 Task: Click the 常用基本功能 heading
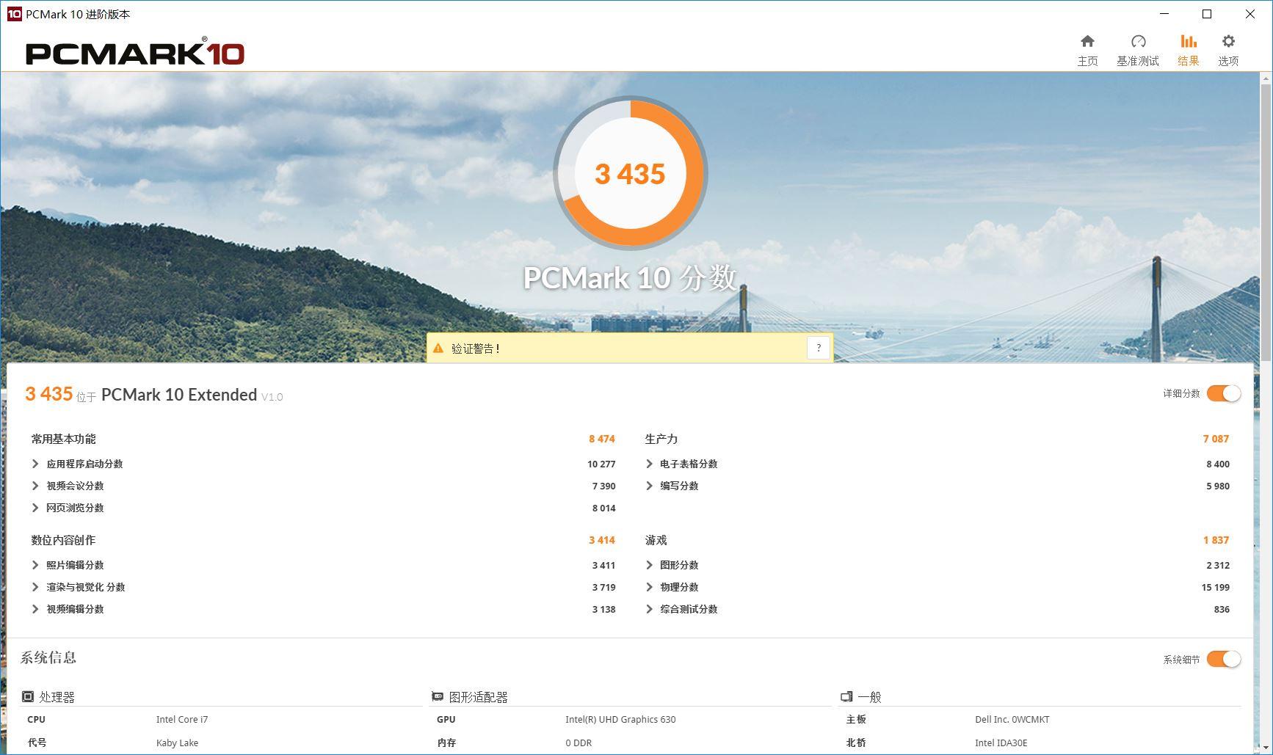63,439
